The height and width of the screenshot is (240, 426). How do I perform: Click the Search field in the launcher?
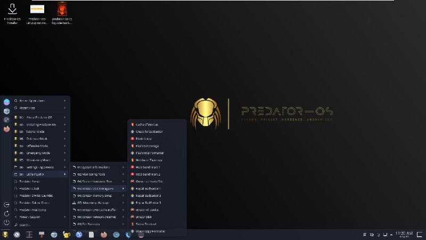point(40,225)
